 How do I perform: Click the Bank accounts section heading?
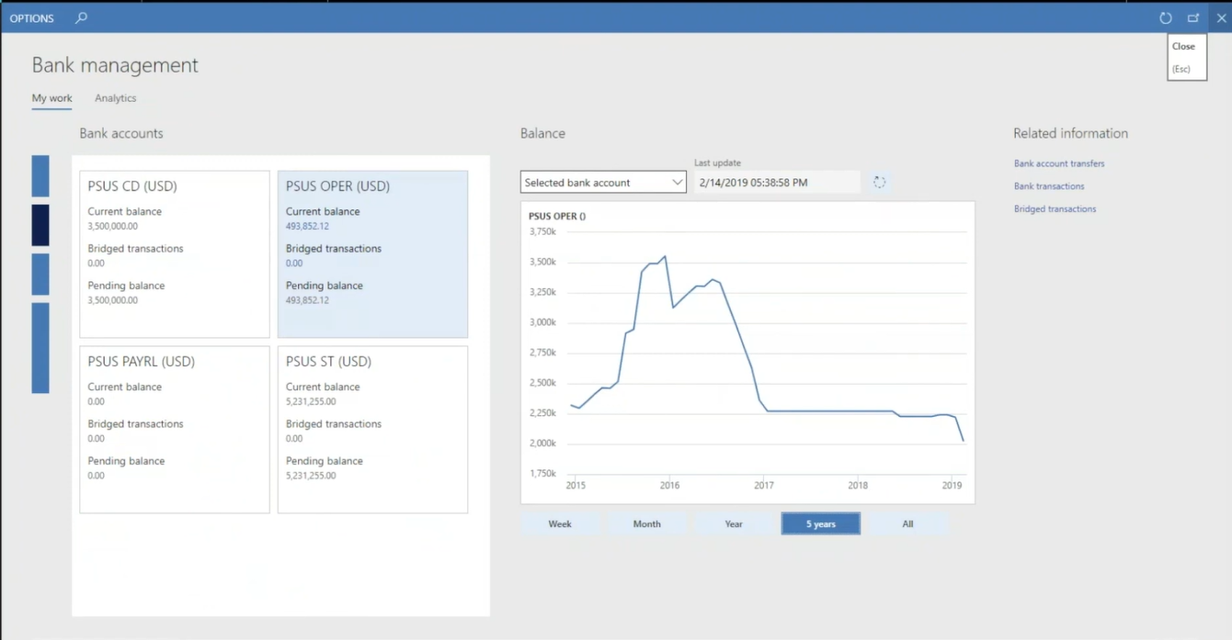point(121,133)
